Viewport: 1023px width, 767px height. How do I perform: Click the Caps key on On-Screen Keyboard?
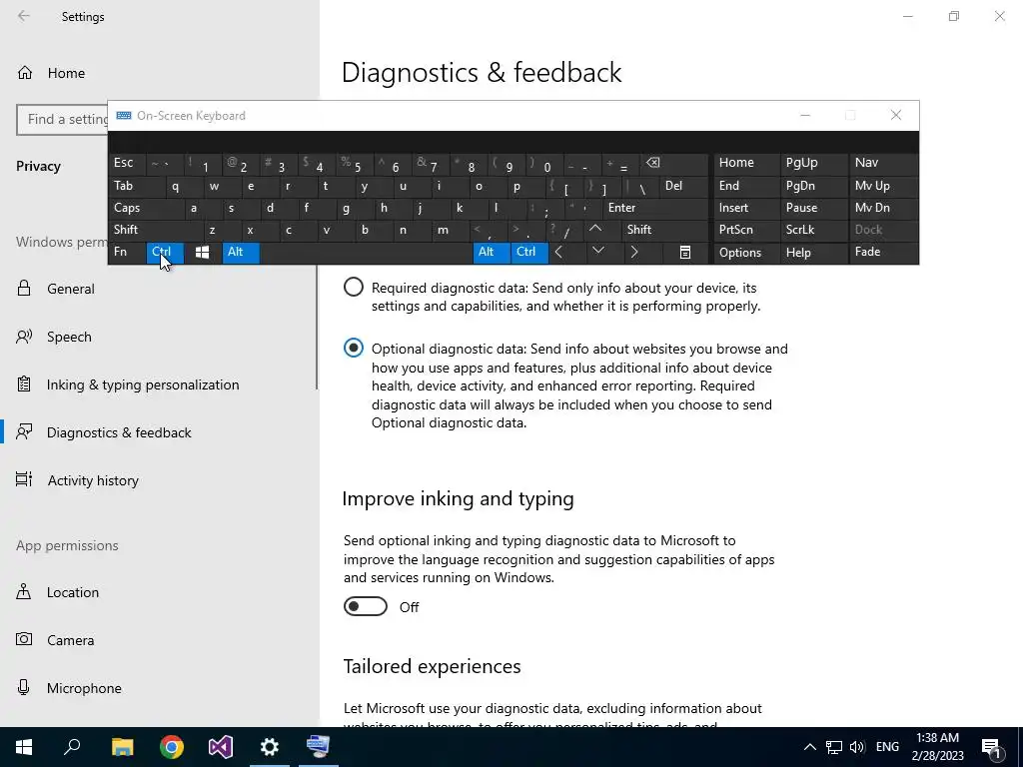pyautogui.click(x=146, y=208)
